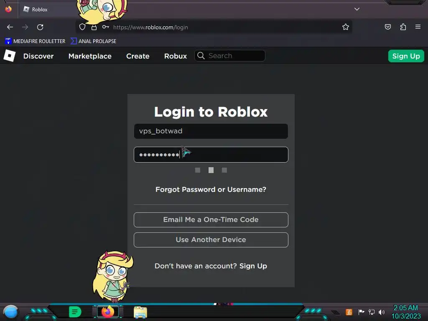Open the MEDIAFIRE ROULETTER bookmark

tap(35, 41)
